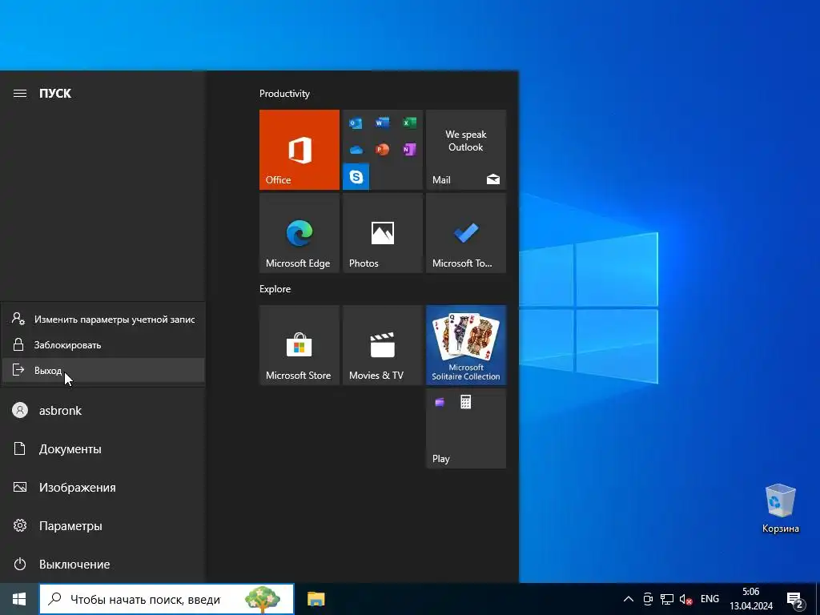Open the Play folder tile label

pyautogui.click(x=441, y=459)
